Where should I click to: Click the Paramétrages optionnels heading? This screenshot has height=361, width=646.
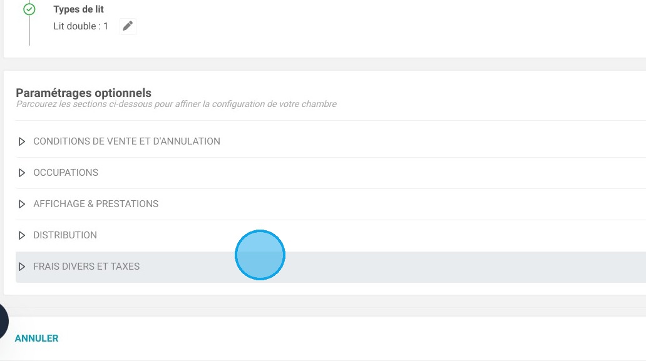(84, 93)
